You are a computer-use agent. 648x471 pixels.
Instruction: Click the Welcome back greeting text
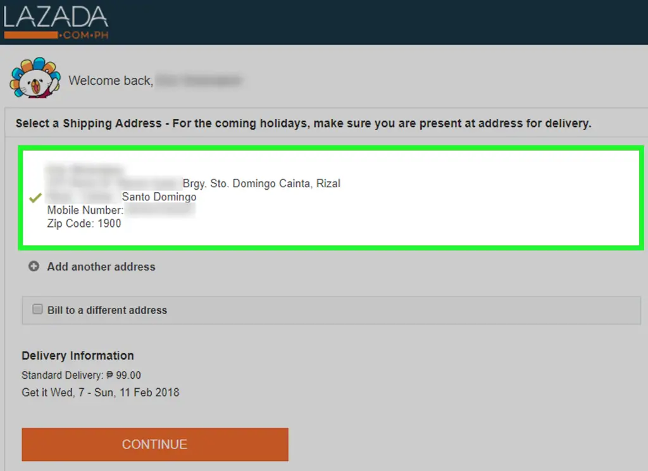111,80
